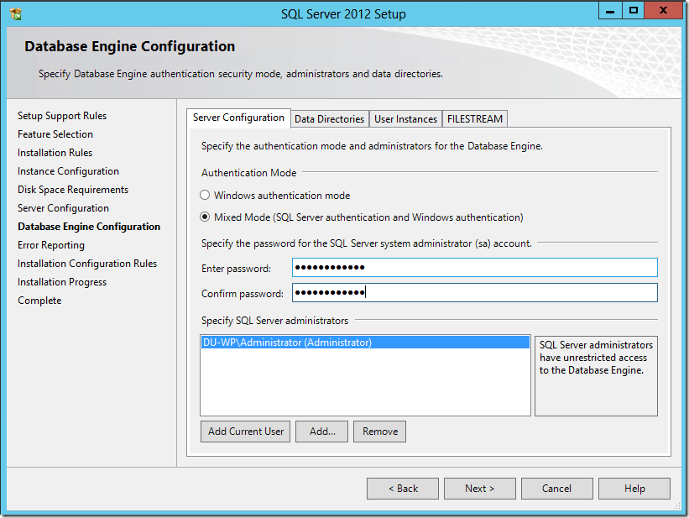This screenshot has width=689, height=518.
Task: Click Setup Support Rules step
Action: click(62, 116)
